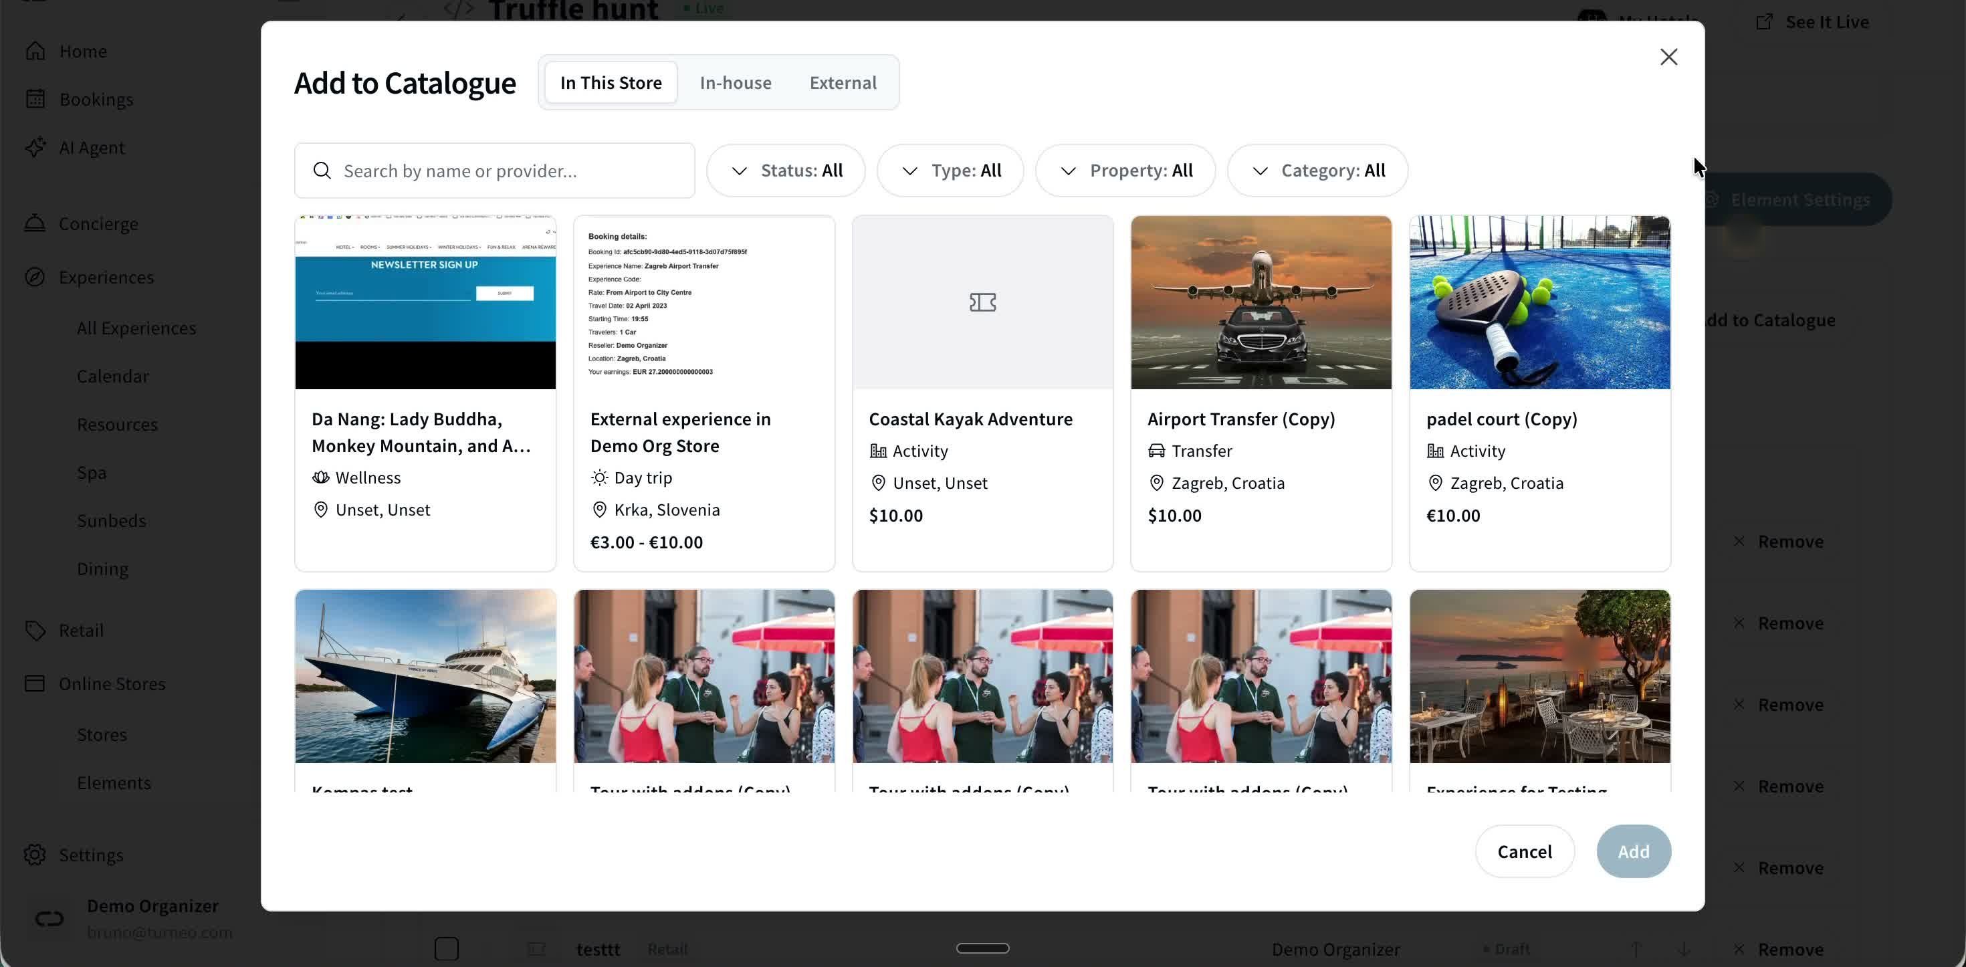The width and height of the screenshot is (1966, 967).
Task: Click the Retail tag icon
Action: click(35, 631)
